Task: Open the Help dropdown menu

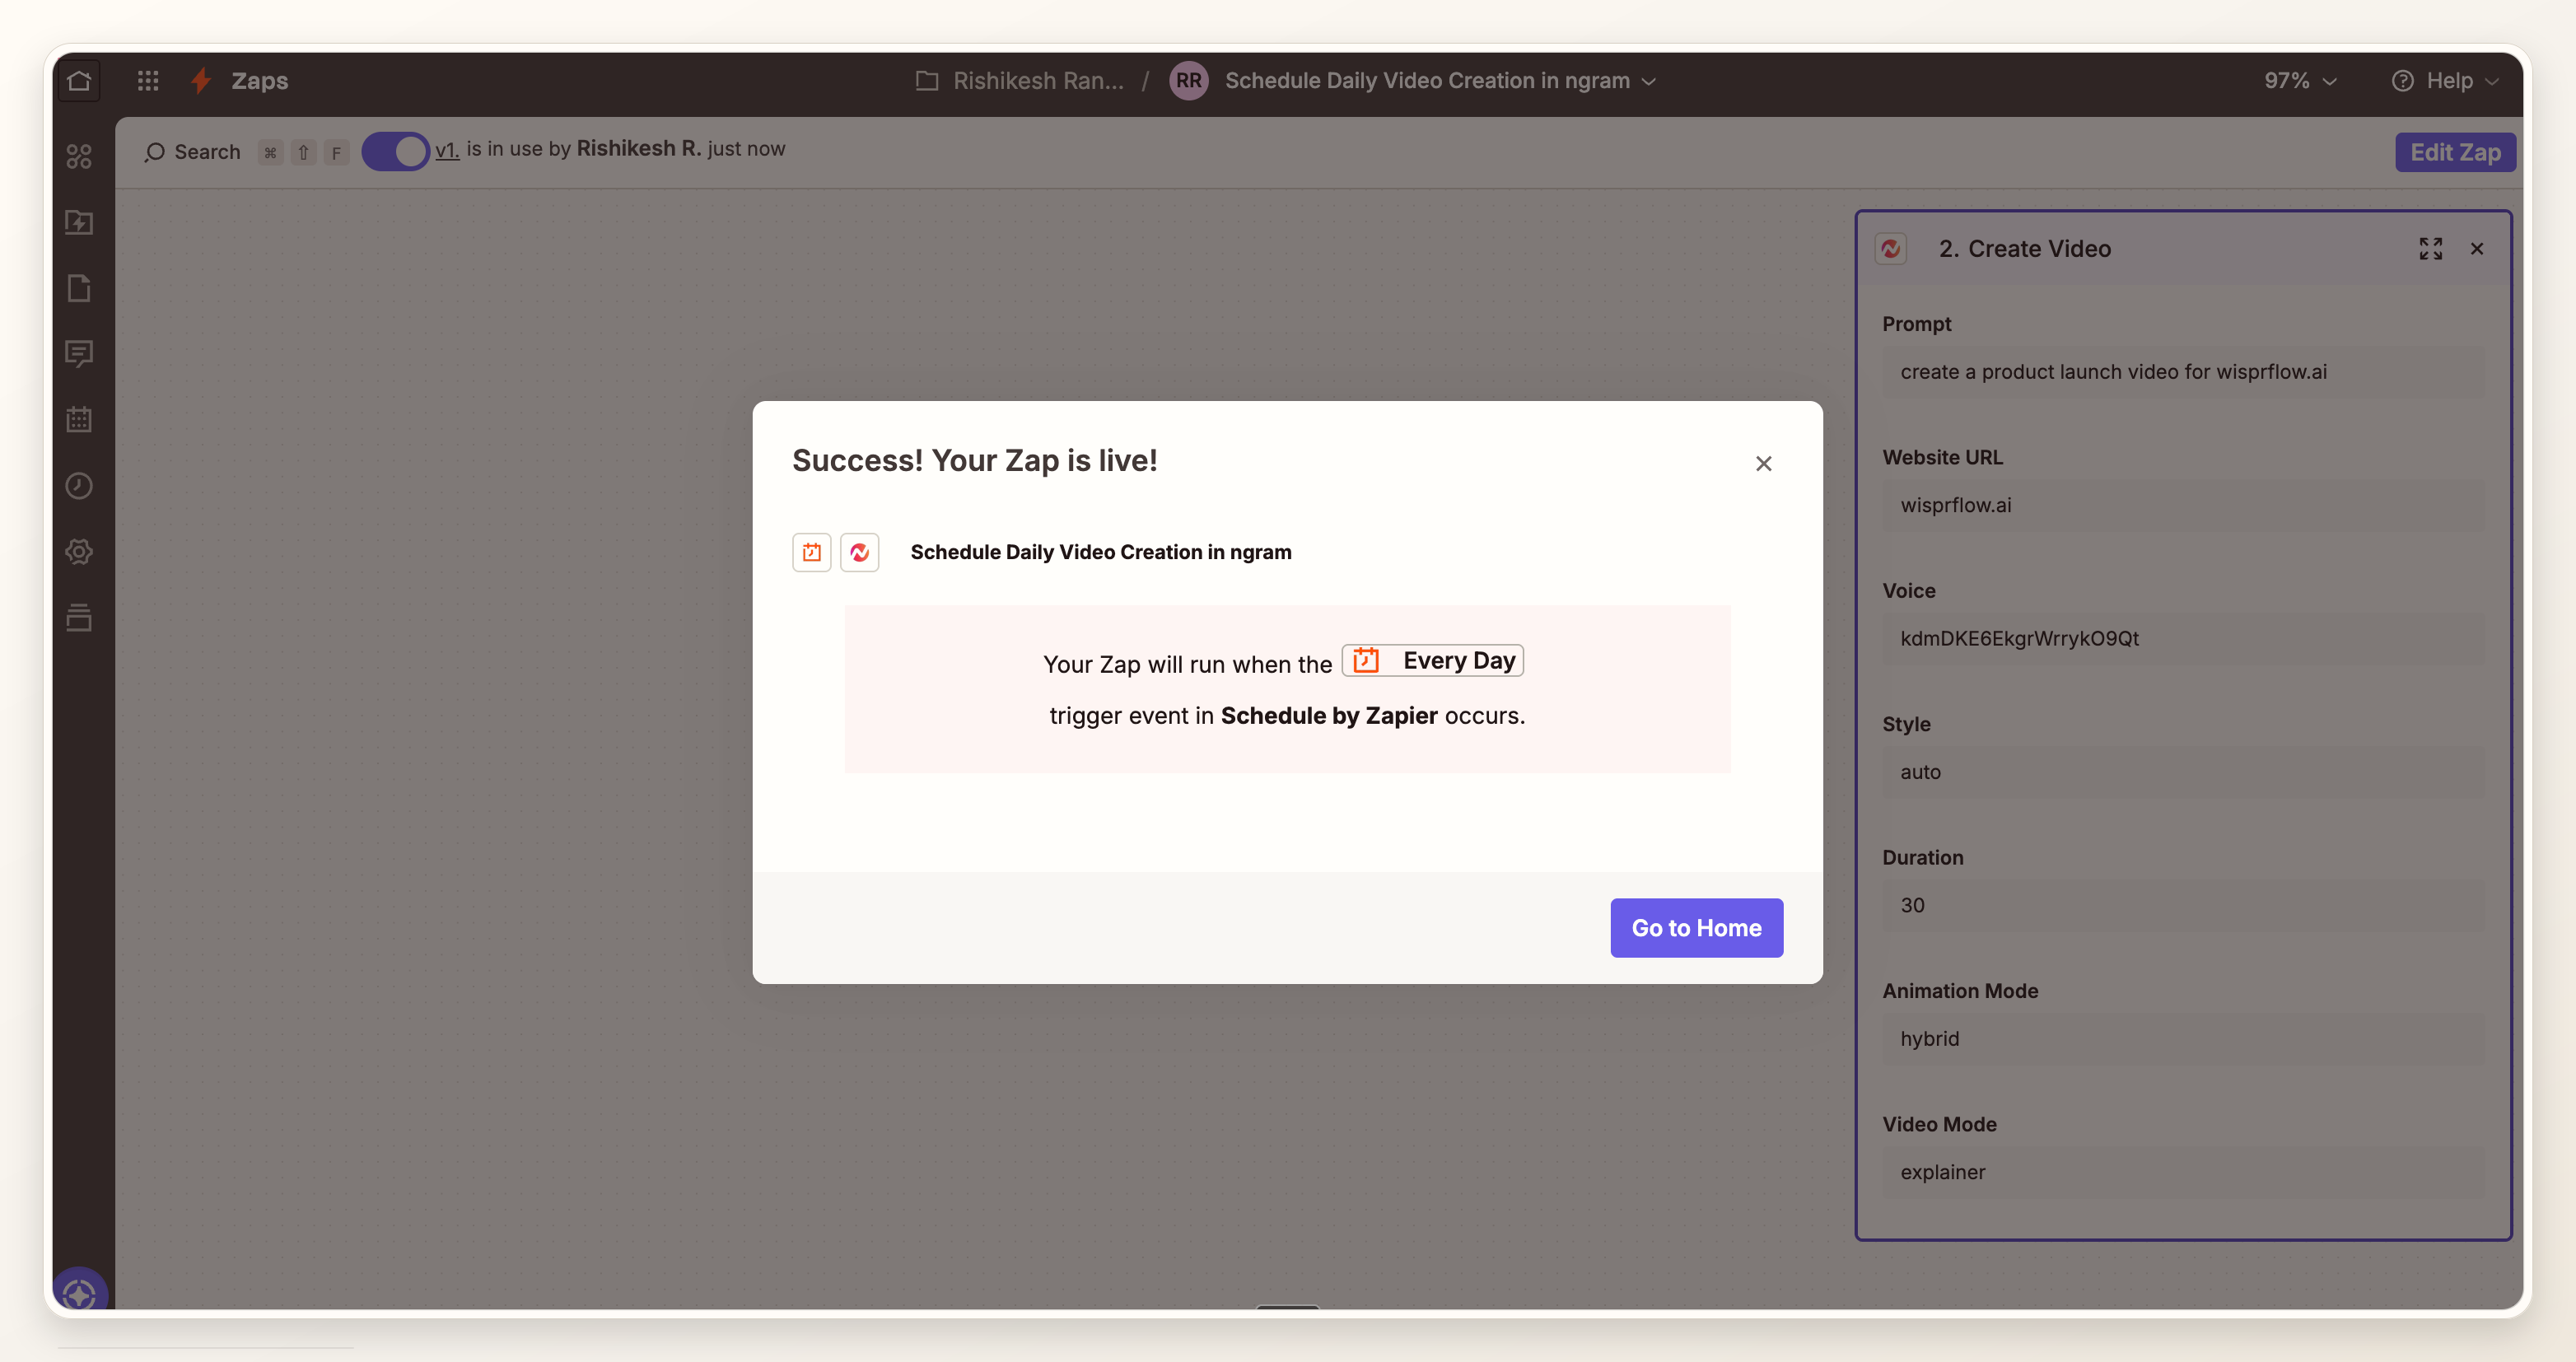Action: 2446,80
